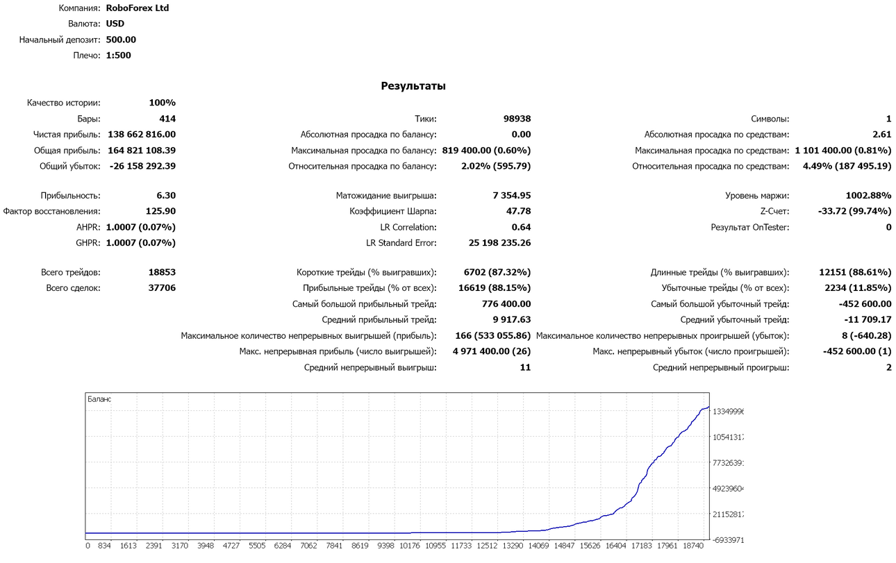Select average consecutive losses value 2
The width and height of the screenshot is (896, 563).
coord(888,367)
